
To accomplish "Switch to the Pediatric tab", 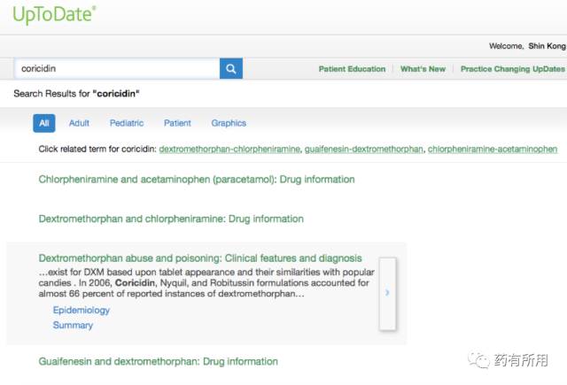I will [x=127, y=123].
